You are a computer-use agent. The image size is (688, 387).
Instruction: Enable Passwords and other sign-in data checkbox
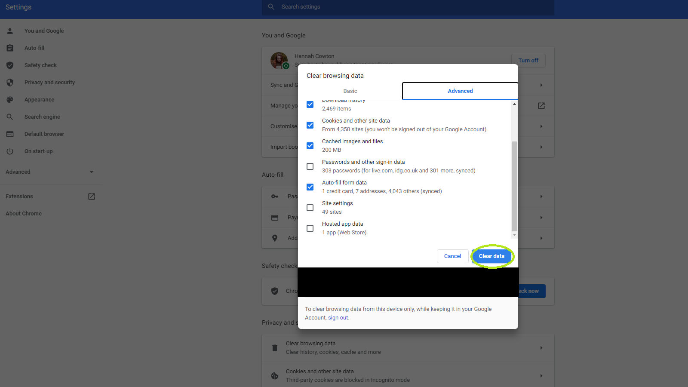click(x=310, y=166)
